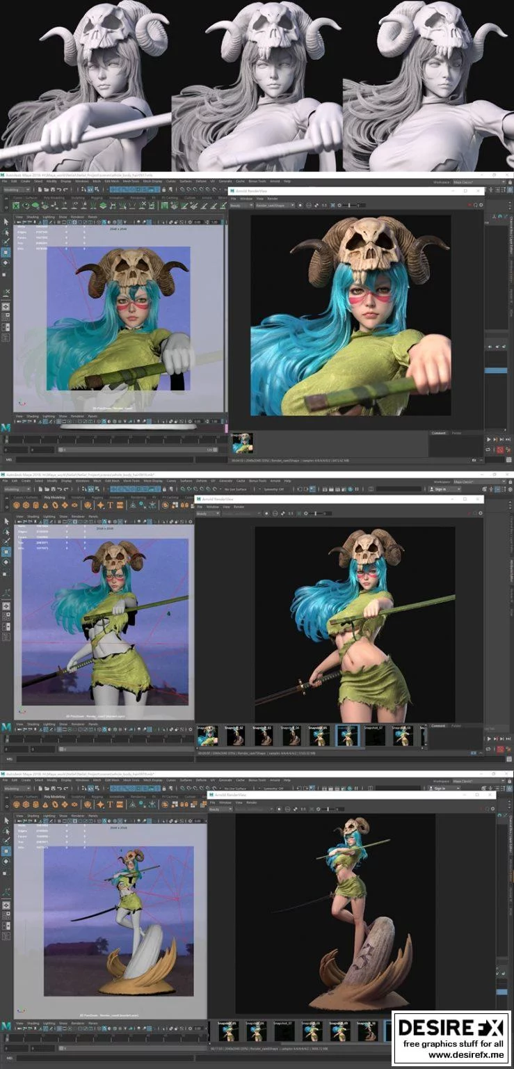The height and width of the screenshot is (1069, 514).
Task: Select the single snapshot thumbnail in the close-up RenderView
Action: [x=242, y=443]
